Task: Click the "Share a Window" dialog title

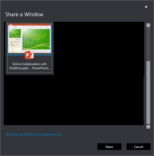Action: 24,14
